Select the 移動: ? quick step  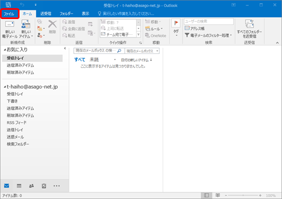pos(118,22)
